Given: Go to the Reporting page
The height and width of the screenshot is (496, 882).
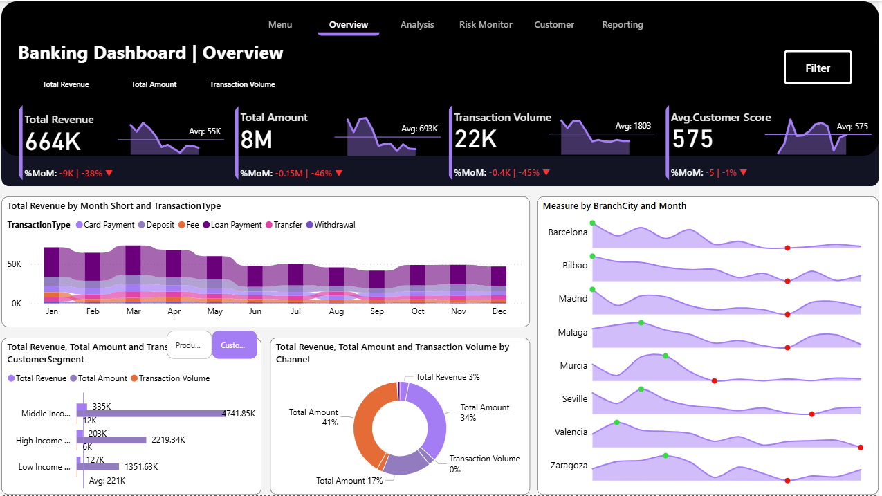Looking at the screenshot, I should click(x=622, y=25).
